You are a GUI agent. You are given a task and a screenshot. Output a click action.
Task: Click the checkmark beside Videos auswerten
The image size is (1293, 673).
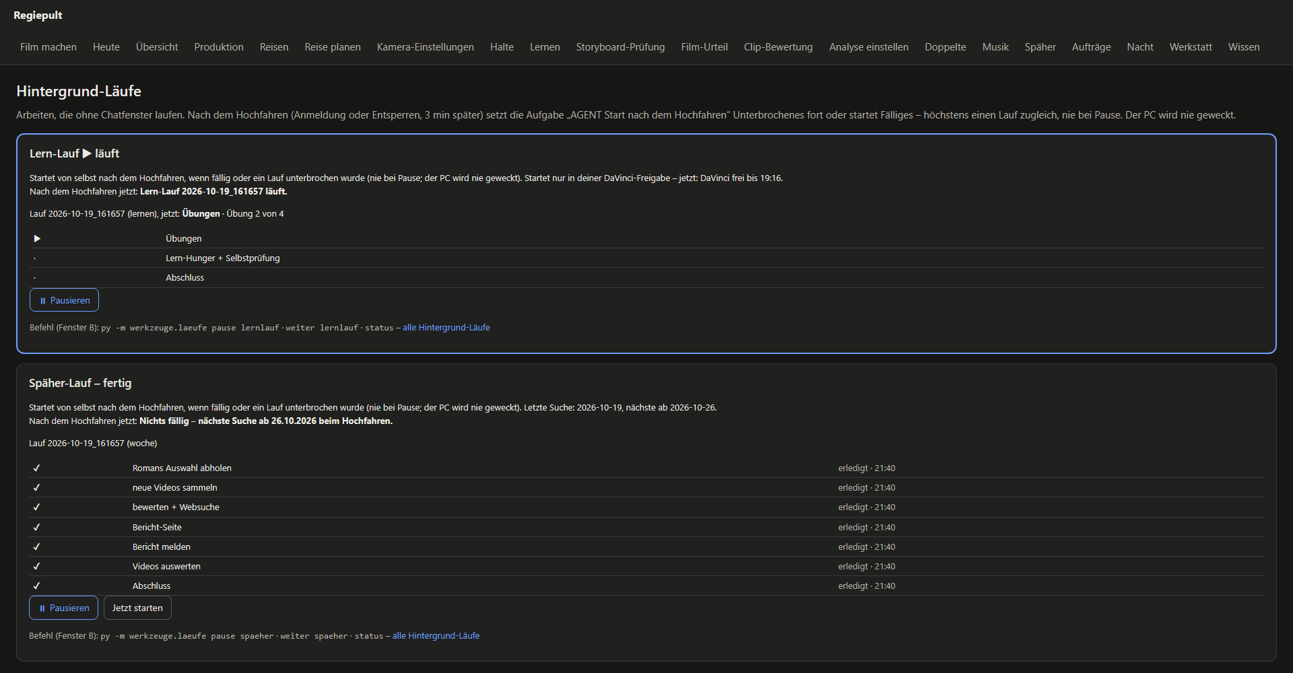pyautogui.click(x=36, y=567)
